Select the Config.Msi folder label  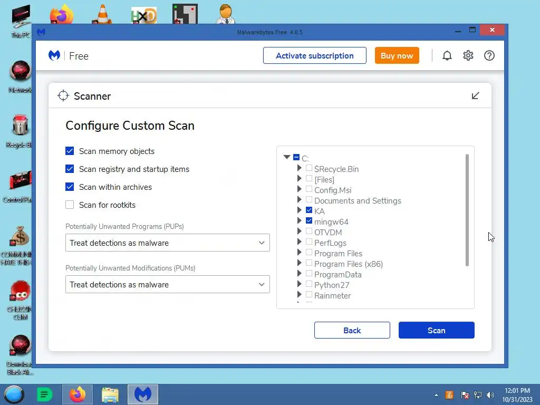click(x=333, y=190)
